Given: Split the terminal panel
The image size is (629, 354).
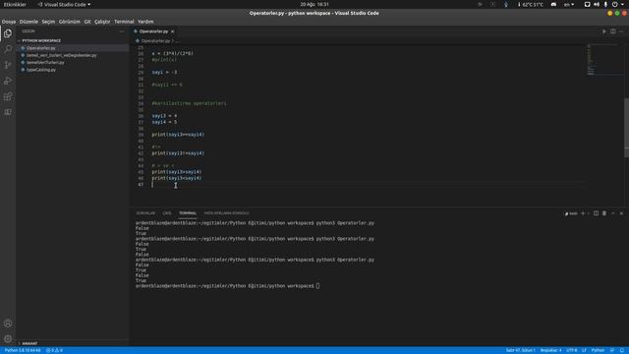Looking at the screenshot, I should pyautogui.click(x=596, y=213).
